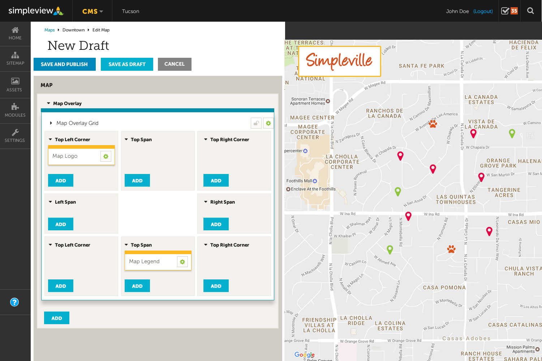542x361 pixels.
Task: Open gear settings for Map Legend
Action: (x=182, y=262)
